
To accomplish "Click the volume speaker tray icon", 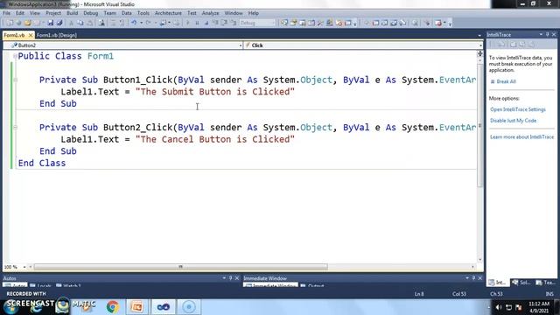I will (499, 307).
